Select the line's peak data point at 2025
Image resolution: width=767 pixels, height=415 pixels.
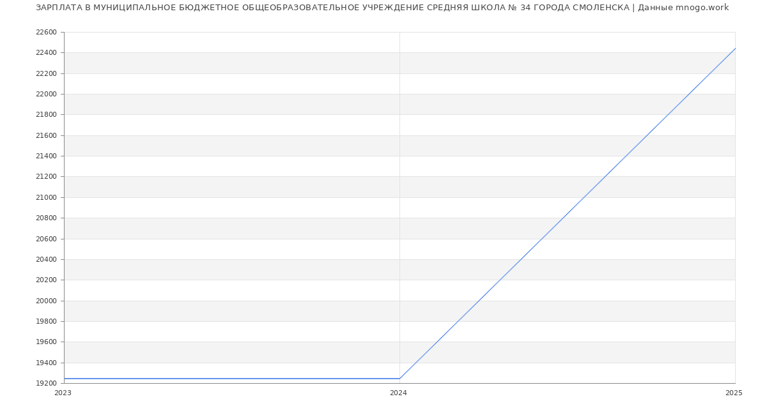click(735, 49)
